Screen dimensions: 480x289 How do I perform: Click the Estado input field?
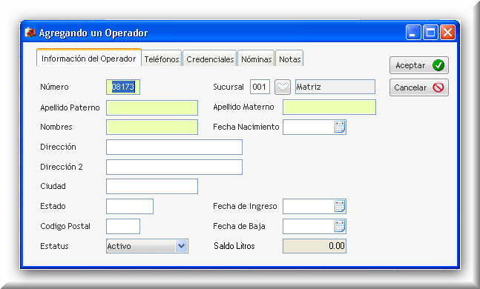coord(130,207)
